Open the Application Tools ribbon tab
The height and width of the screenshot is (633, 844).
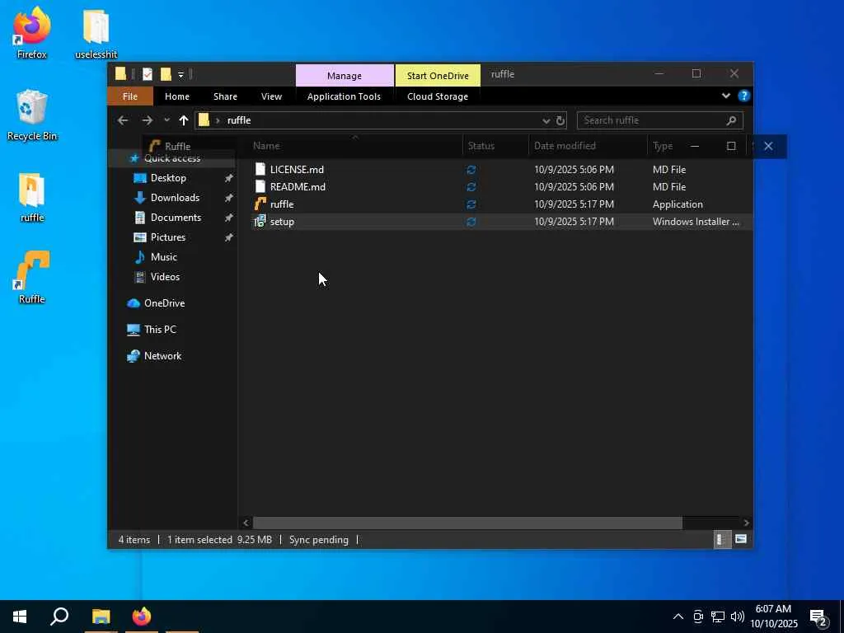pyautogui.click(x=344, y=96)
